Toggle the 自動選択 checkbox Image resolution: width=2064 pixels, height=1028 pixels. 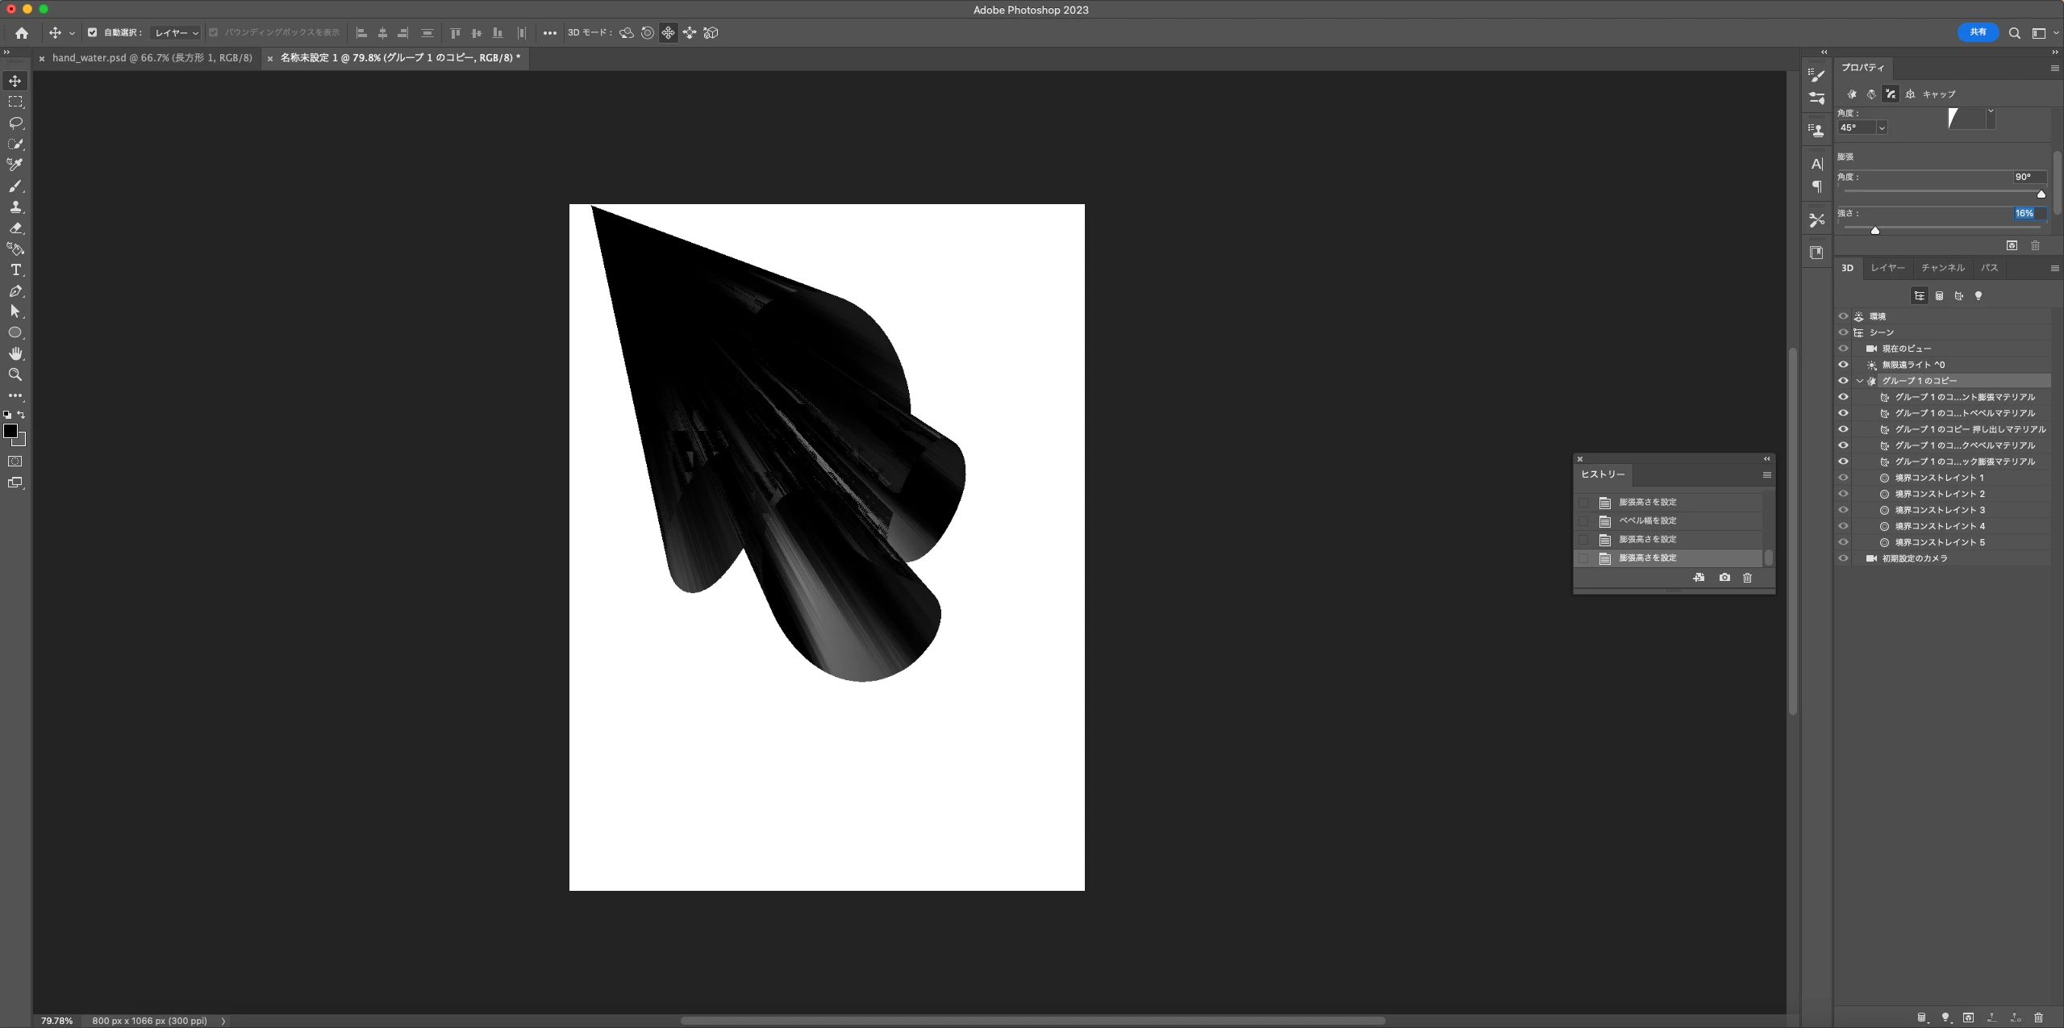point(92,33)
